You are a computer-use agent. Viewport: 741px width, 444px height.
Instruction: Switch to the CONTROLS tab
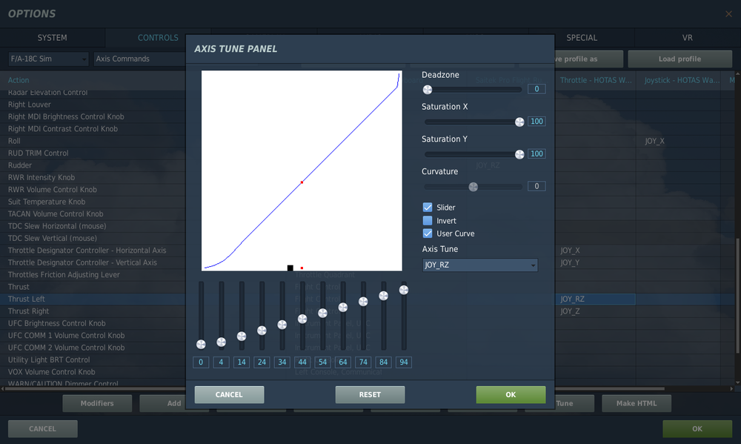158,38
